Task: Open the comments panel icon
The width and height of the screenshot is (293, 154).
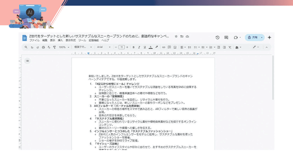Action: click(x=226, y=38)
